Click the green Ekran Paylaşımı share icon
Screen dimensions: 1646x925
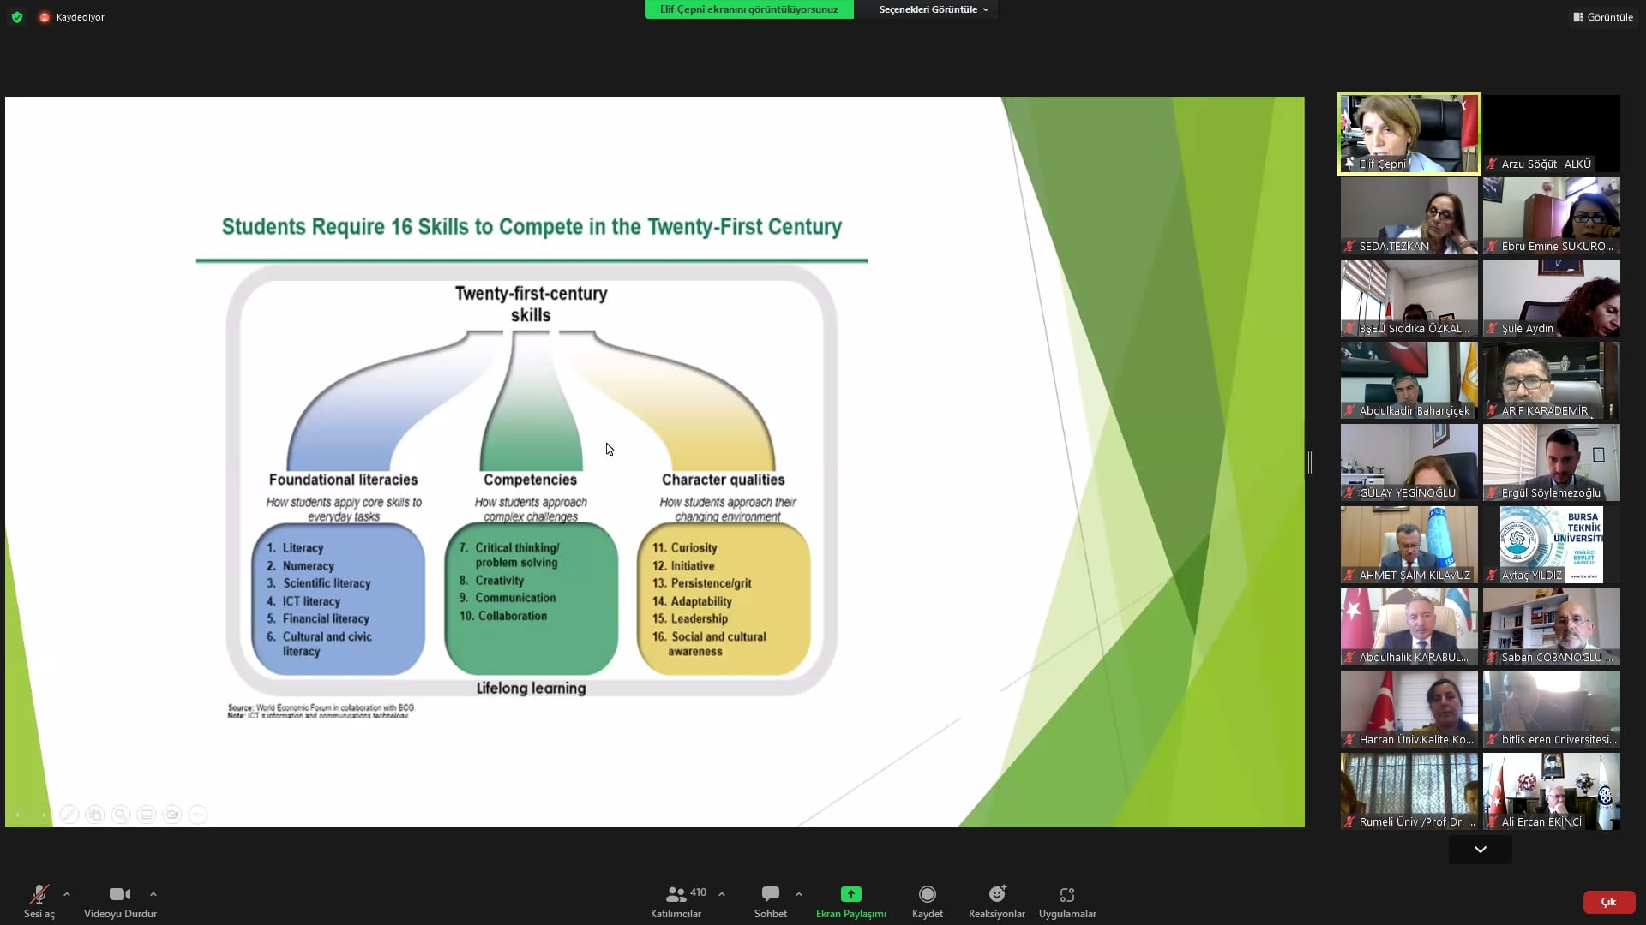(850, 894)
